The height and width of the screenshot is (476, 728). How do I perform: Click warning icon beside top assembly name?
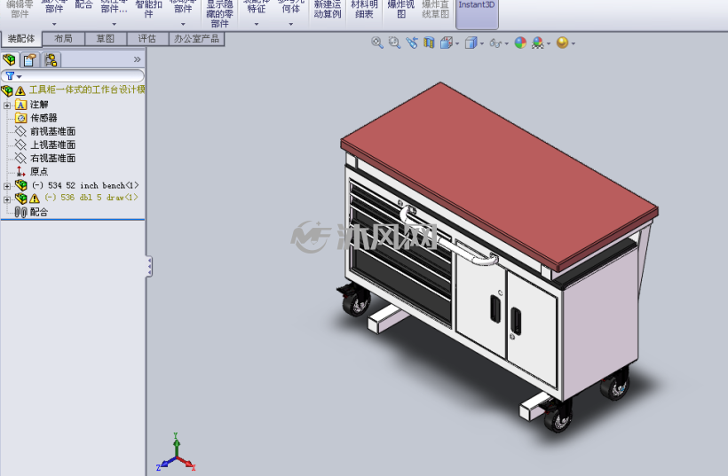click(20, 90)
